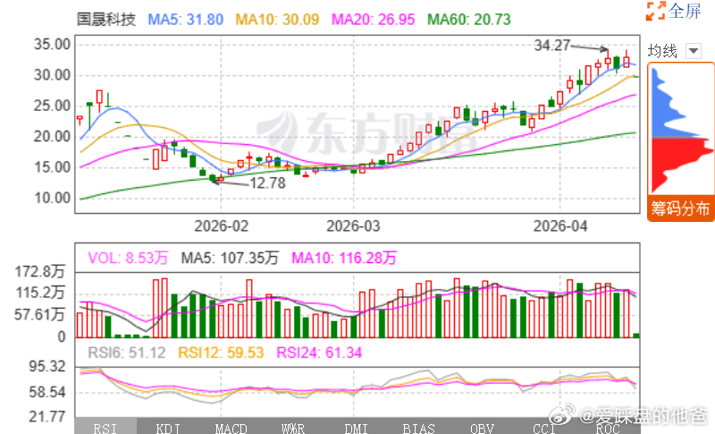Click the 2026-03 date axis label

tap(353, 226)
